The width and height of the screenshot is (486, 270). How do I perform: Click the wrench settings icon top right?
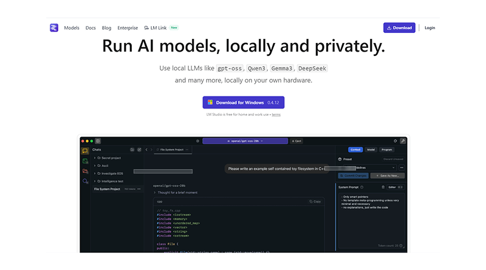[402, 141]
